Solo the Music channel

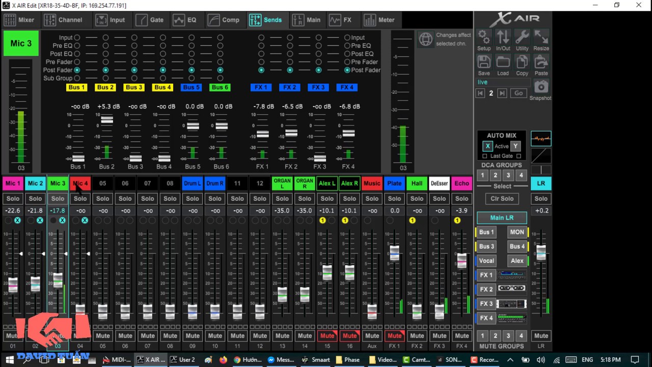pyautogui.click(x=372, y=199)
